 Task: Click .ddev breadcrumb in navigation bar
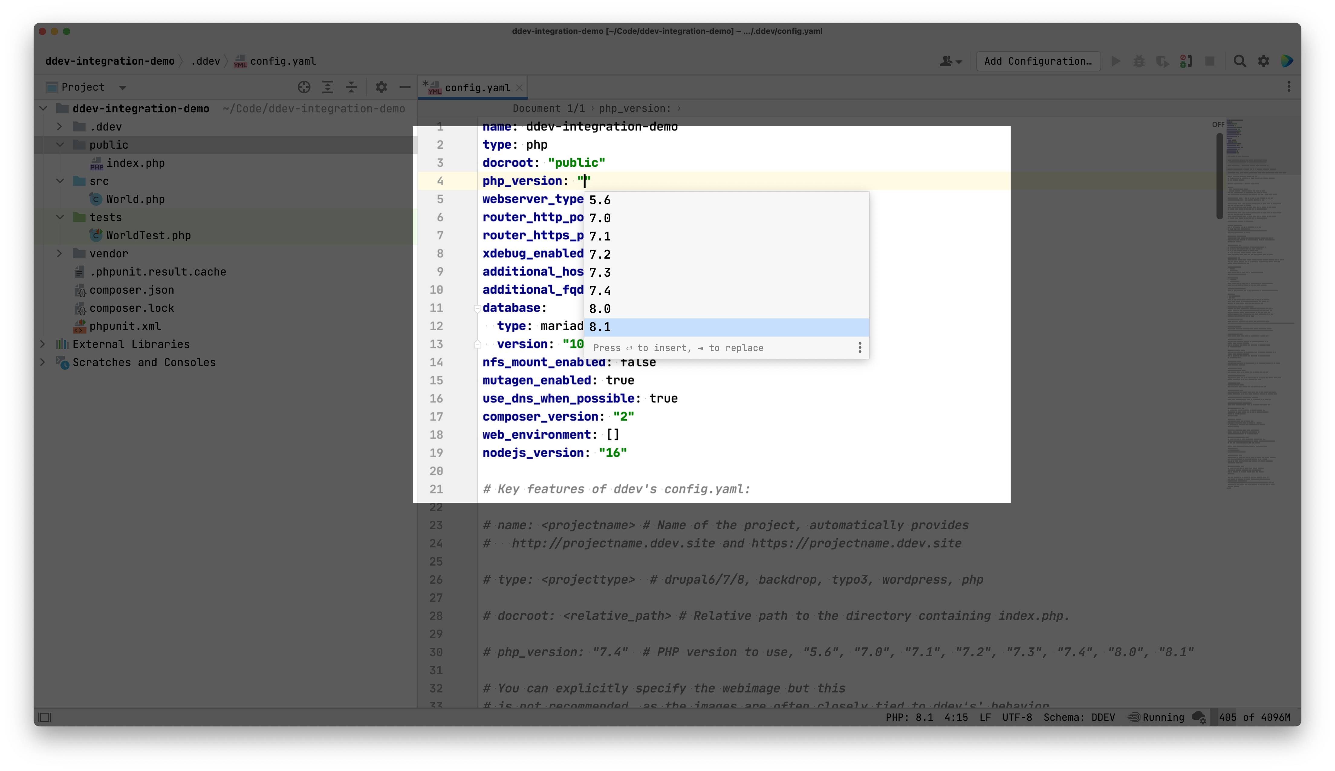(206, 61)
